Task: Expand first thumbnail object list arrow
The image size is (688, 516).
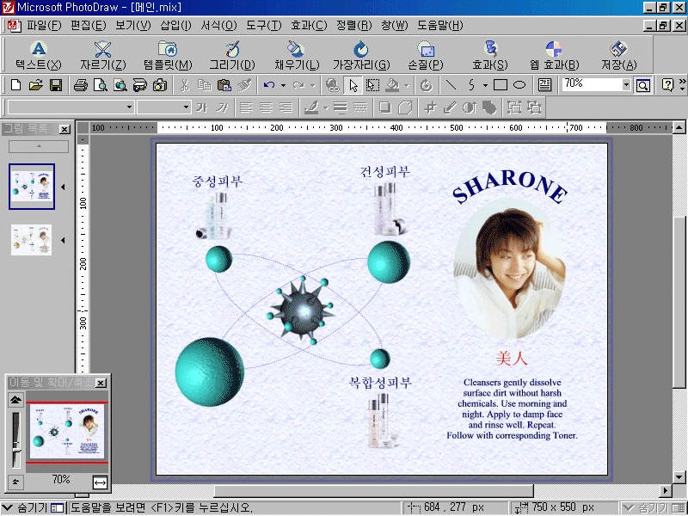Action: tap(63, 187)
